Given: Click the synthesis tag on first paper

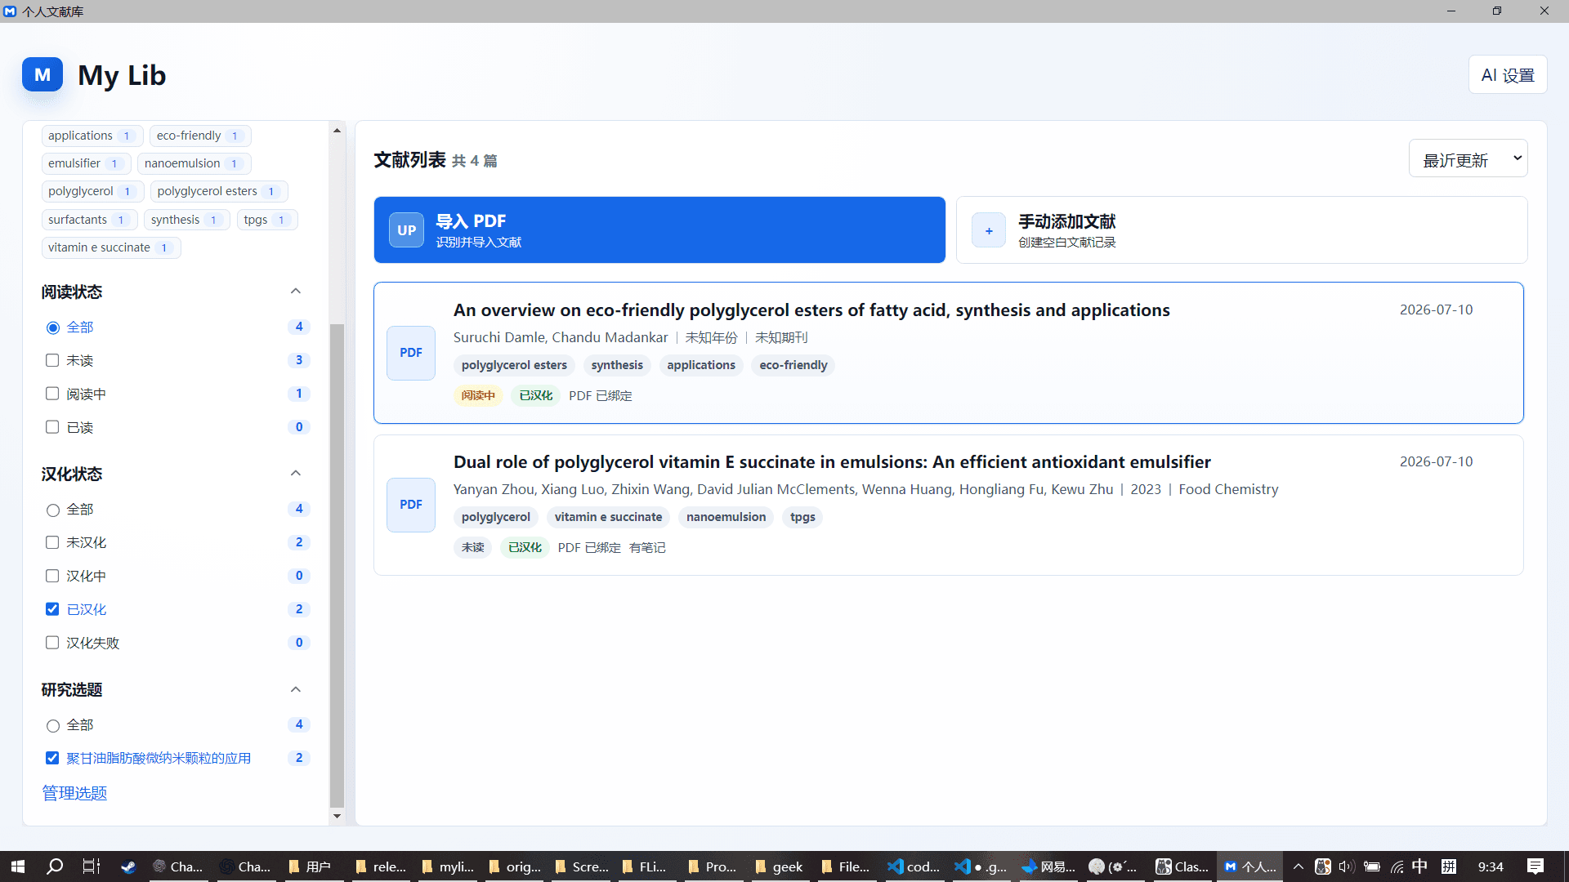Looking at the screenshot, I should pos(617,365).
